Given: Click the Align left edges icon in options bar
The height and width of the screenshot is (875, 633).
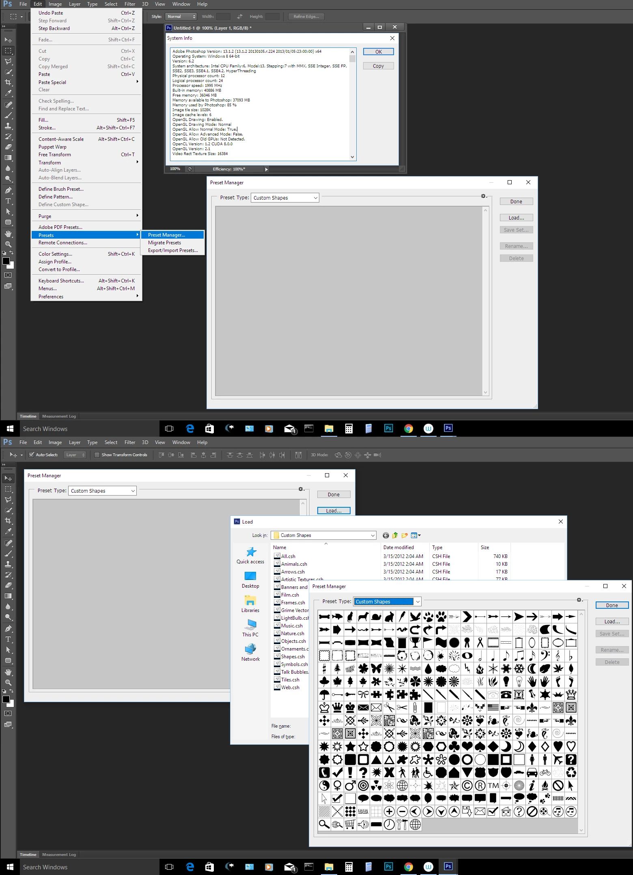Looking at the screenshot, I should [194, 455].
